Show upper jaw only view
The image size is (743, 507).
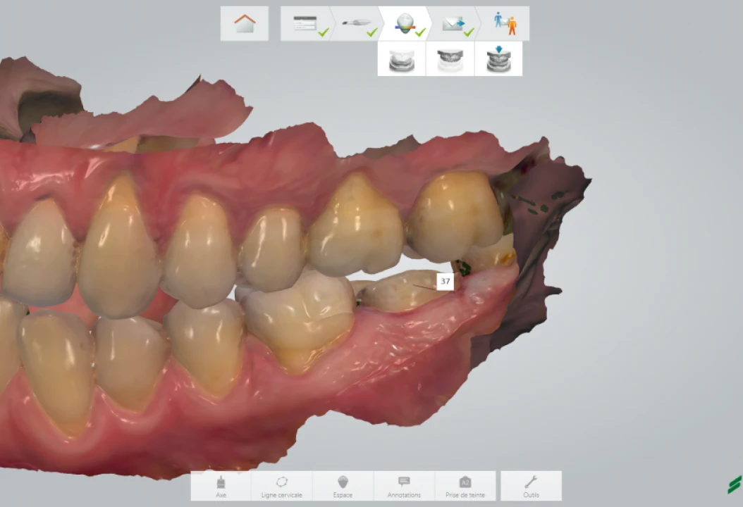450,59
